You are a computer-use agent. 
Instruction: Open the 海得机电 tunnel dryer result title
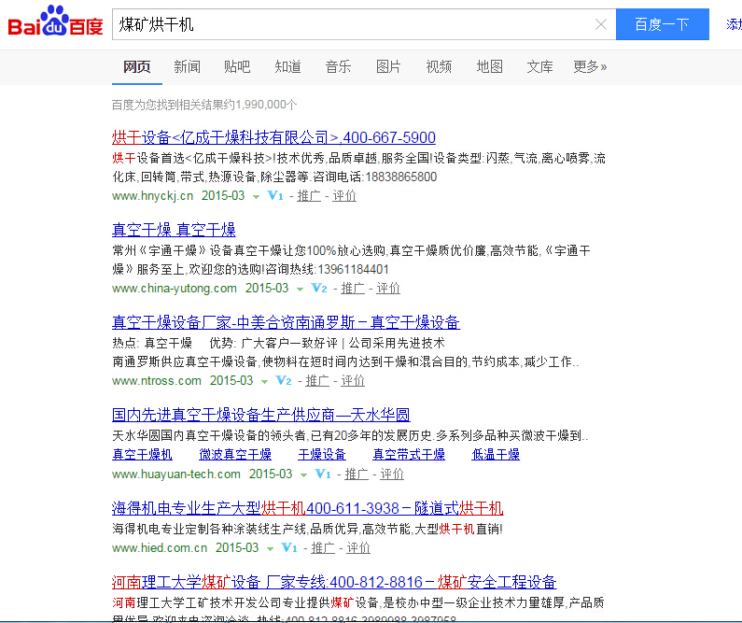(x=307, y=508)
